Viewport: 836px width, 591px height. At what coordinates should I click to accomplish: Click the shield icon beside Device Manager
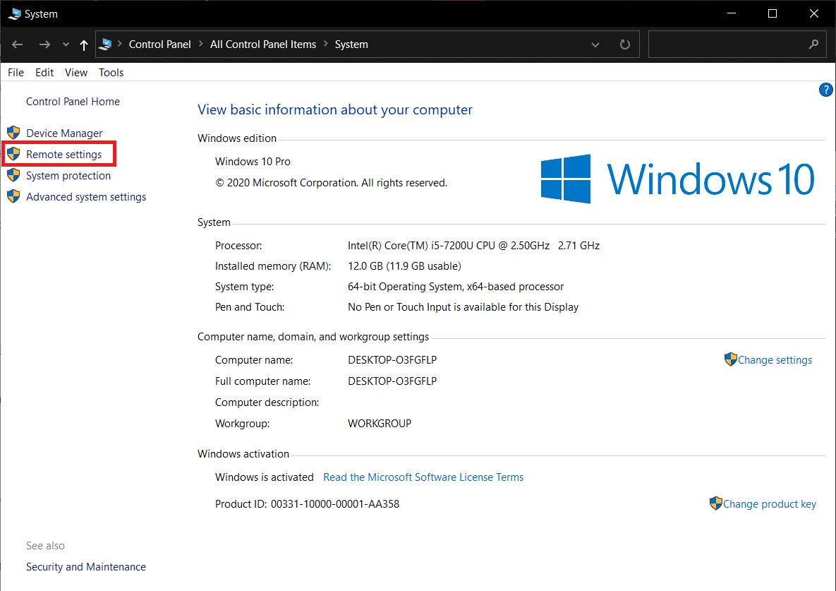tap(13, 133)
